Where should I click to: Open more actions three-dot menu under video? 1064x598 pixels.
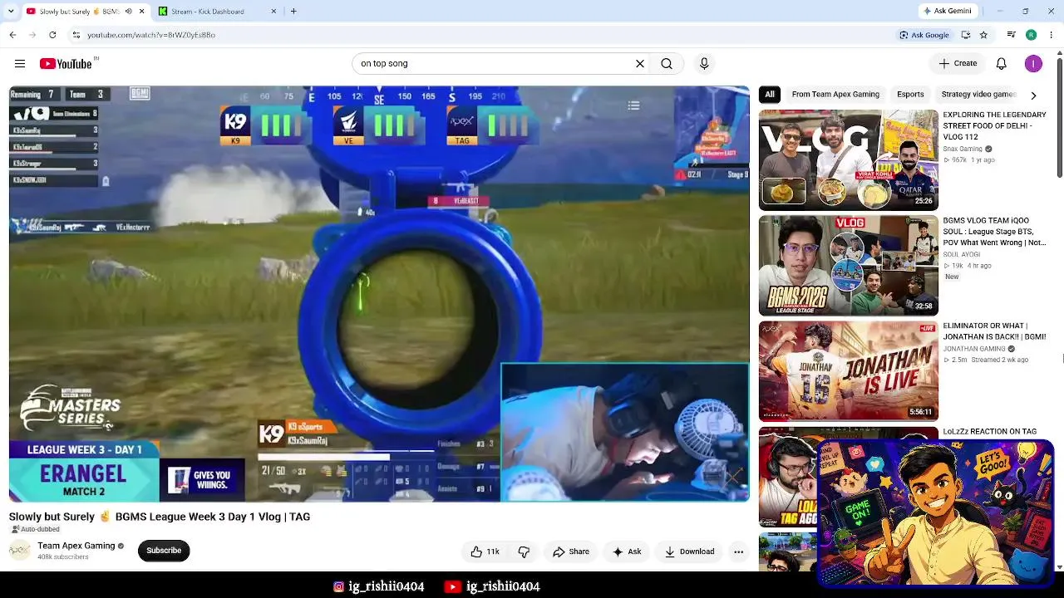tap(738, 551)
